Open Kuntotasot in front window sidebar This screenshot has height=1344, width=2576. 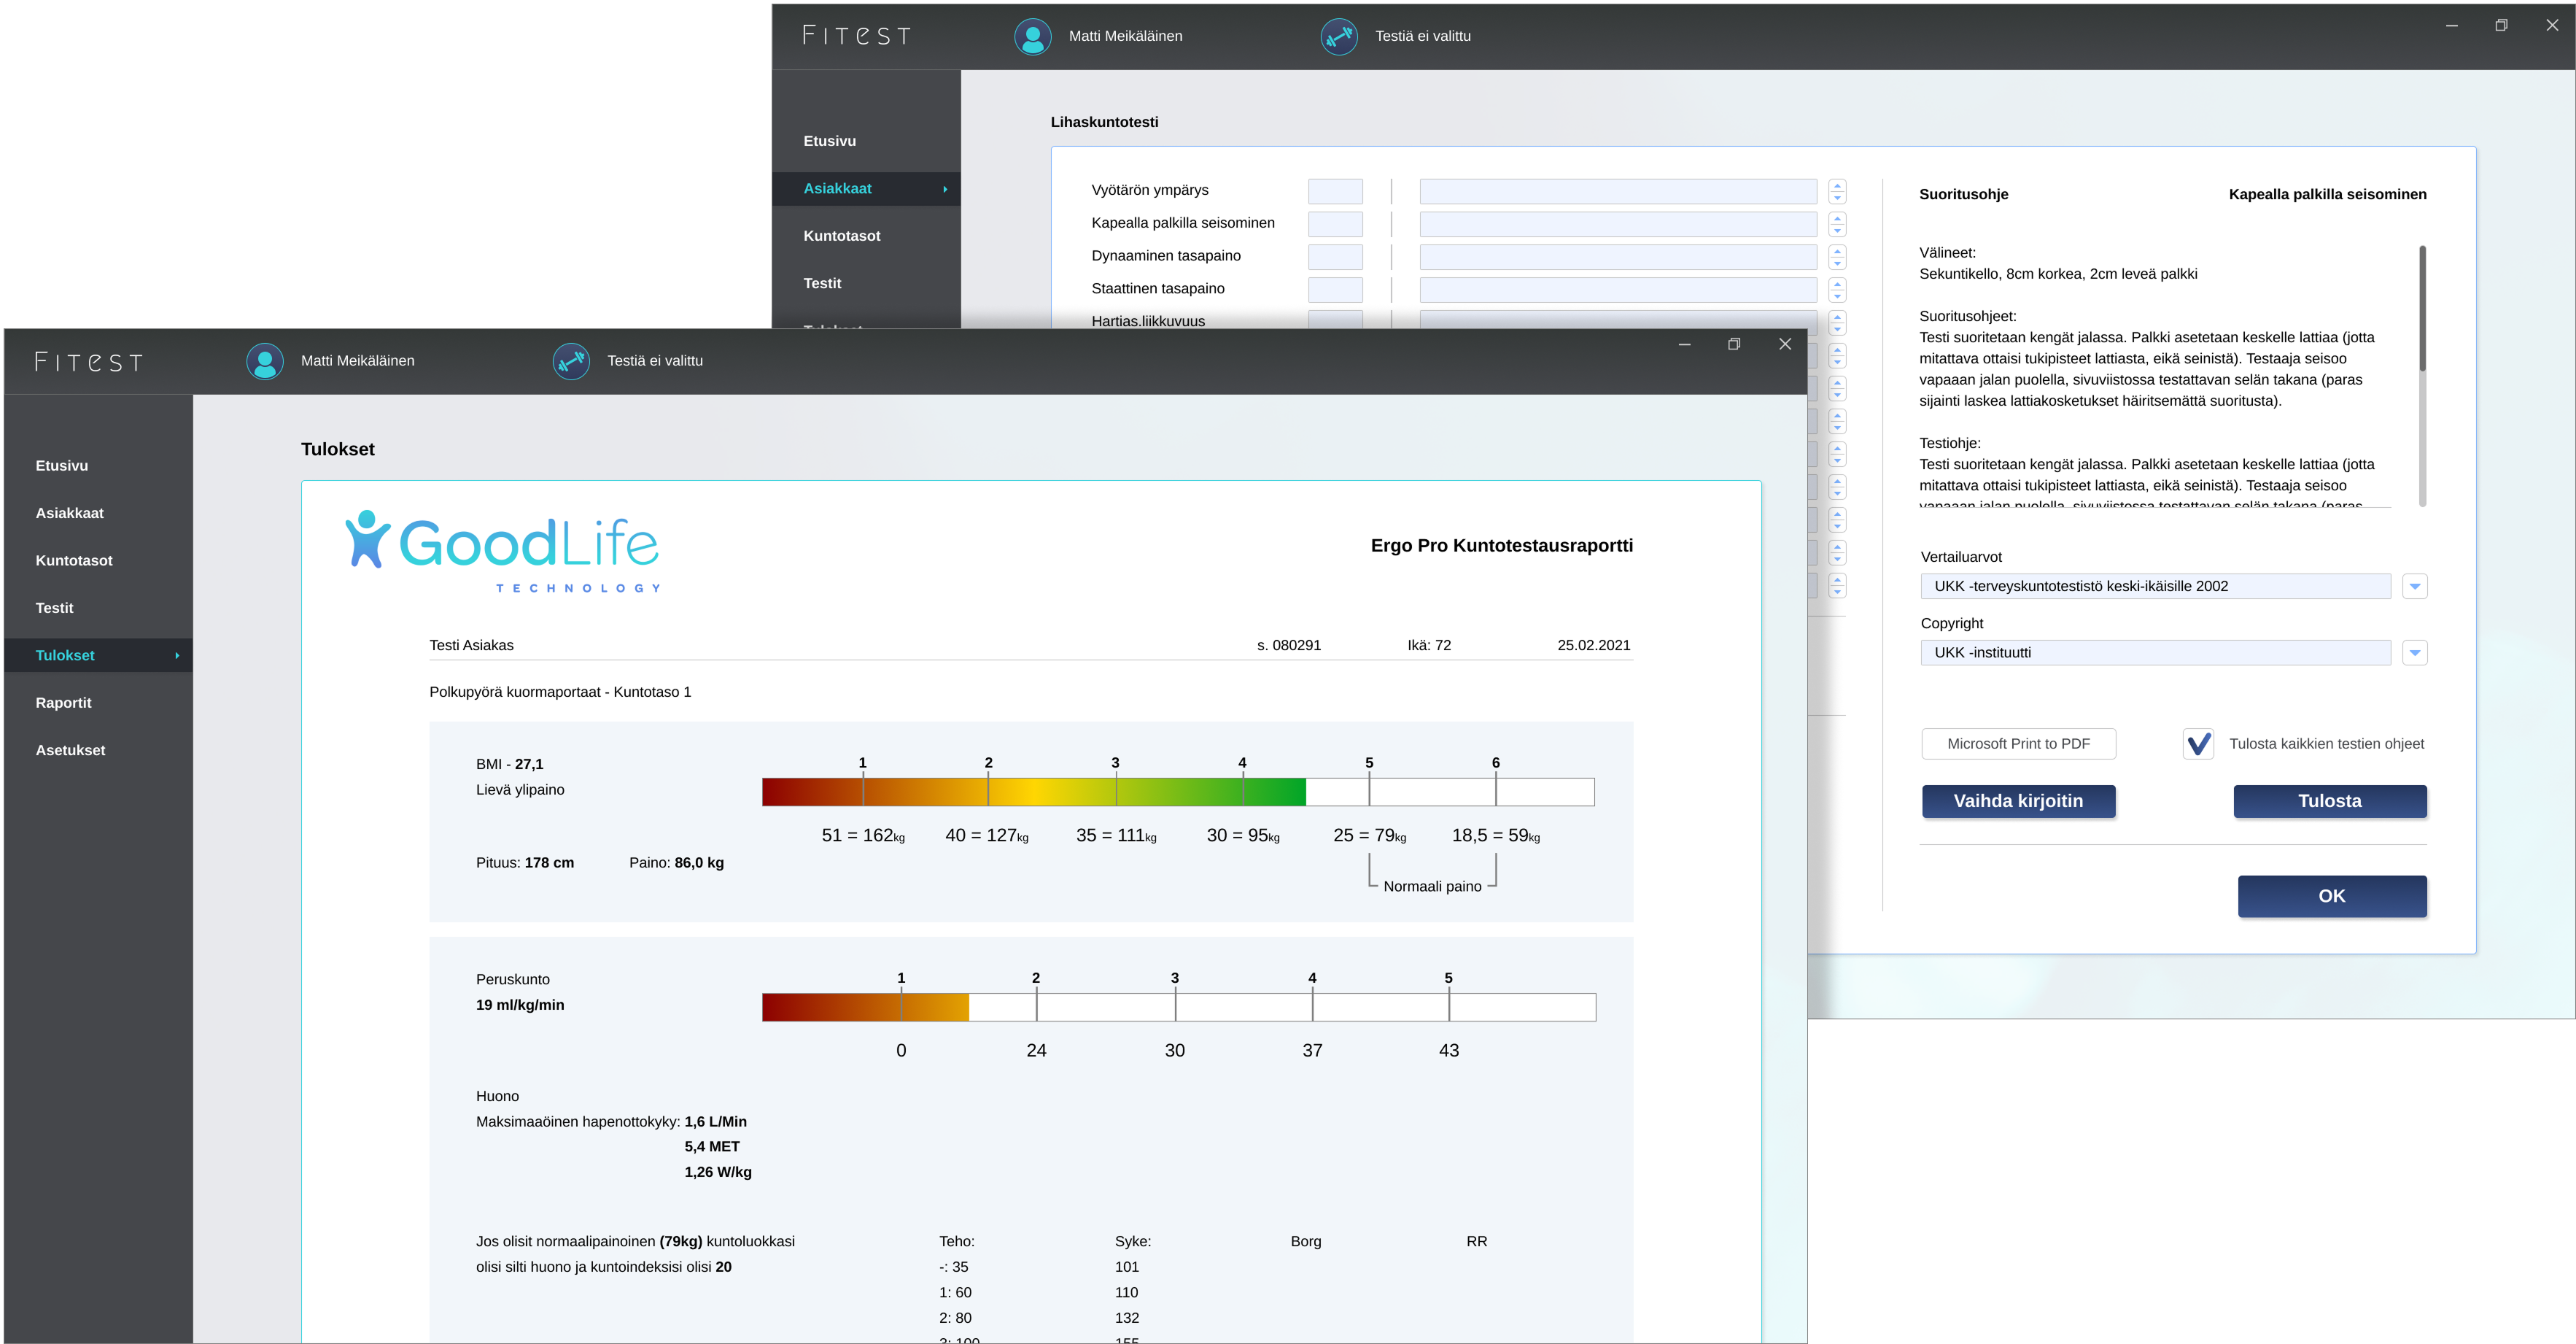pyautogui.click(x=74, y=560)
